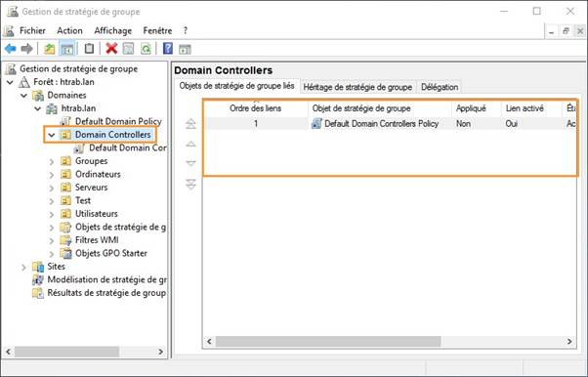588x377 pixels.
Task: Click the blue Back arrow in the toolbar
Action: (x=11, y=49)
